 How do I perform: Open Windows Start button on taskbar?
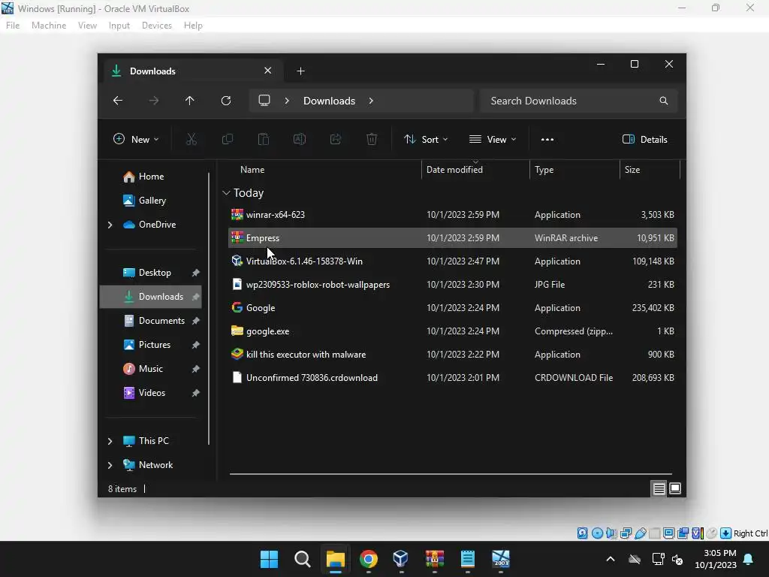[x=269, y=559]
